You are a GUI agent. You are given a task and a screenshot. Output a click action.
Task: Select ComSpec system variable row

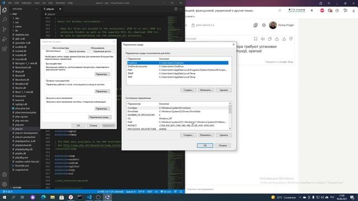point(178,108)
